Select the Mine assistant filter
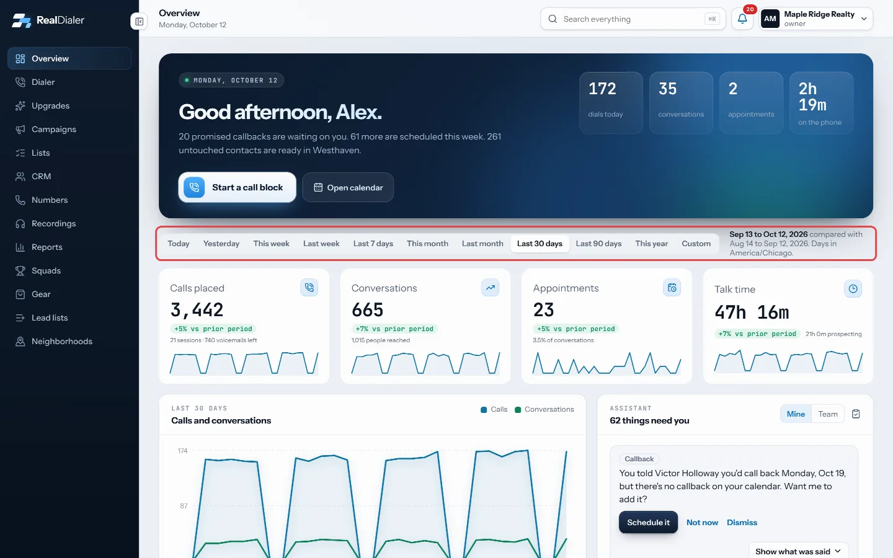The width and height of the screenshot is (893, 558). point(796,414)
